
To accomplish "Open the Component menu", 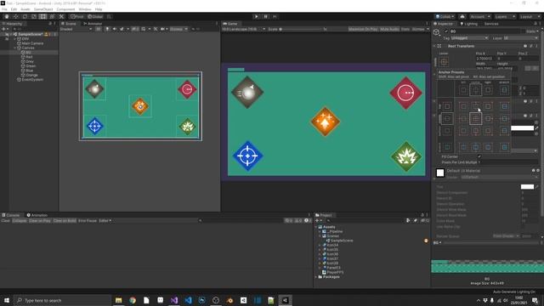I will [x=65, y=9].
